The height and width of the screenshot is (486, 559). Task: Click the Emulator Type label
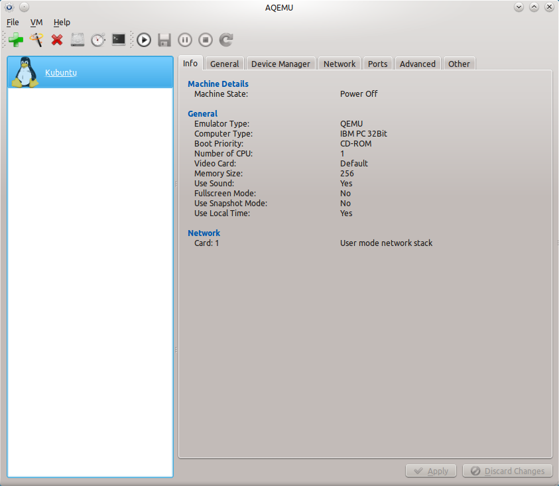[221, 124]
